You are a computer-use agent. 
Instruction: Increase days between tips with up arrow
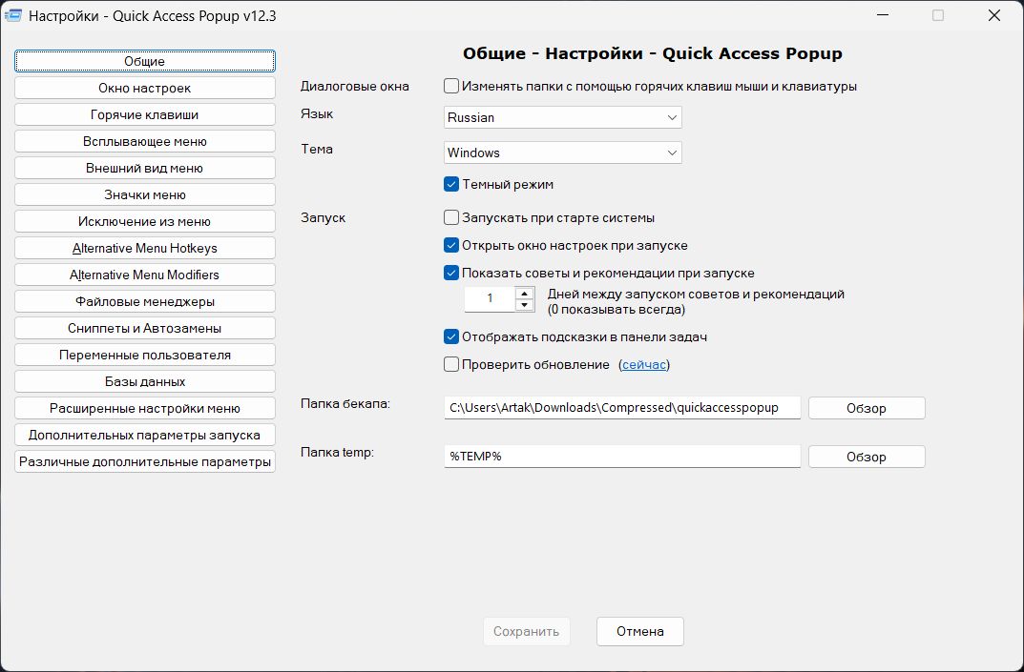525,293
